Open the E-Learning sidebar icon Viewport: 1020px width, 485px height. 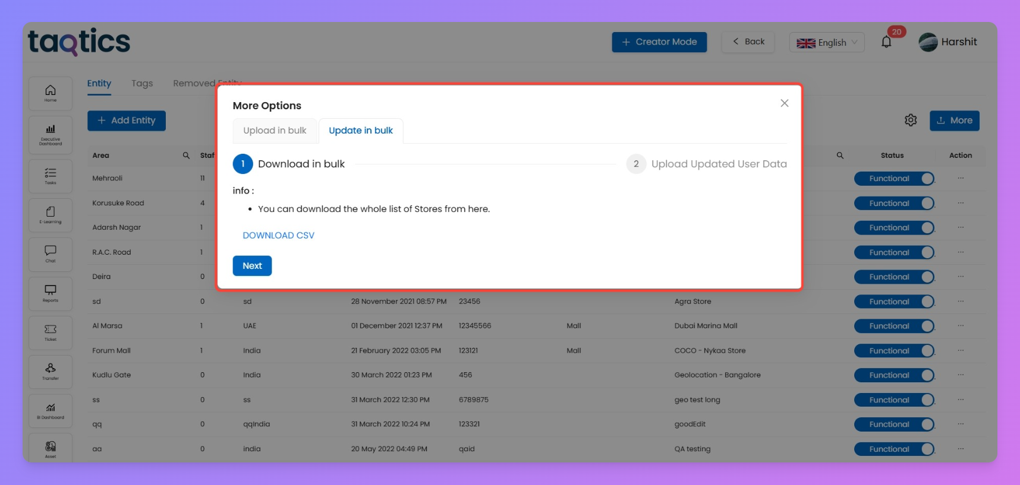click(51, 215)
